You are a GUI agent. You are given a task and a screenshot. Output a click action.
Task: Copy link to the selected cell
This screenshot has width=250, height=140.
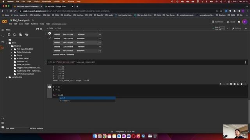click(x=227, y=84)
